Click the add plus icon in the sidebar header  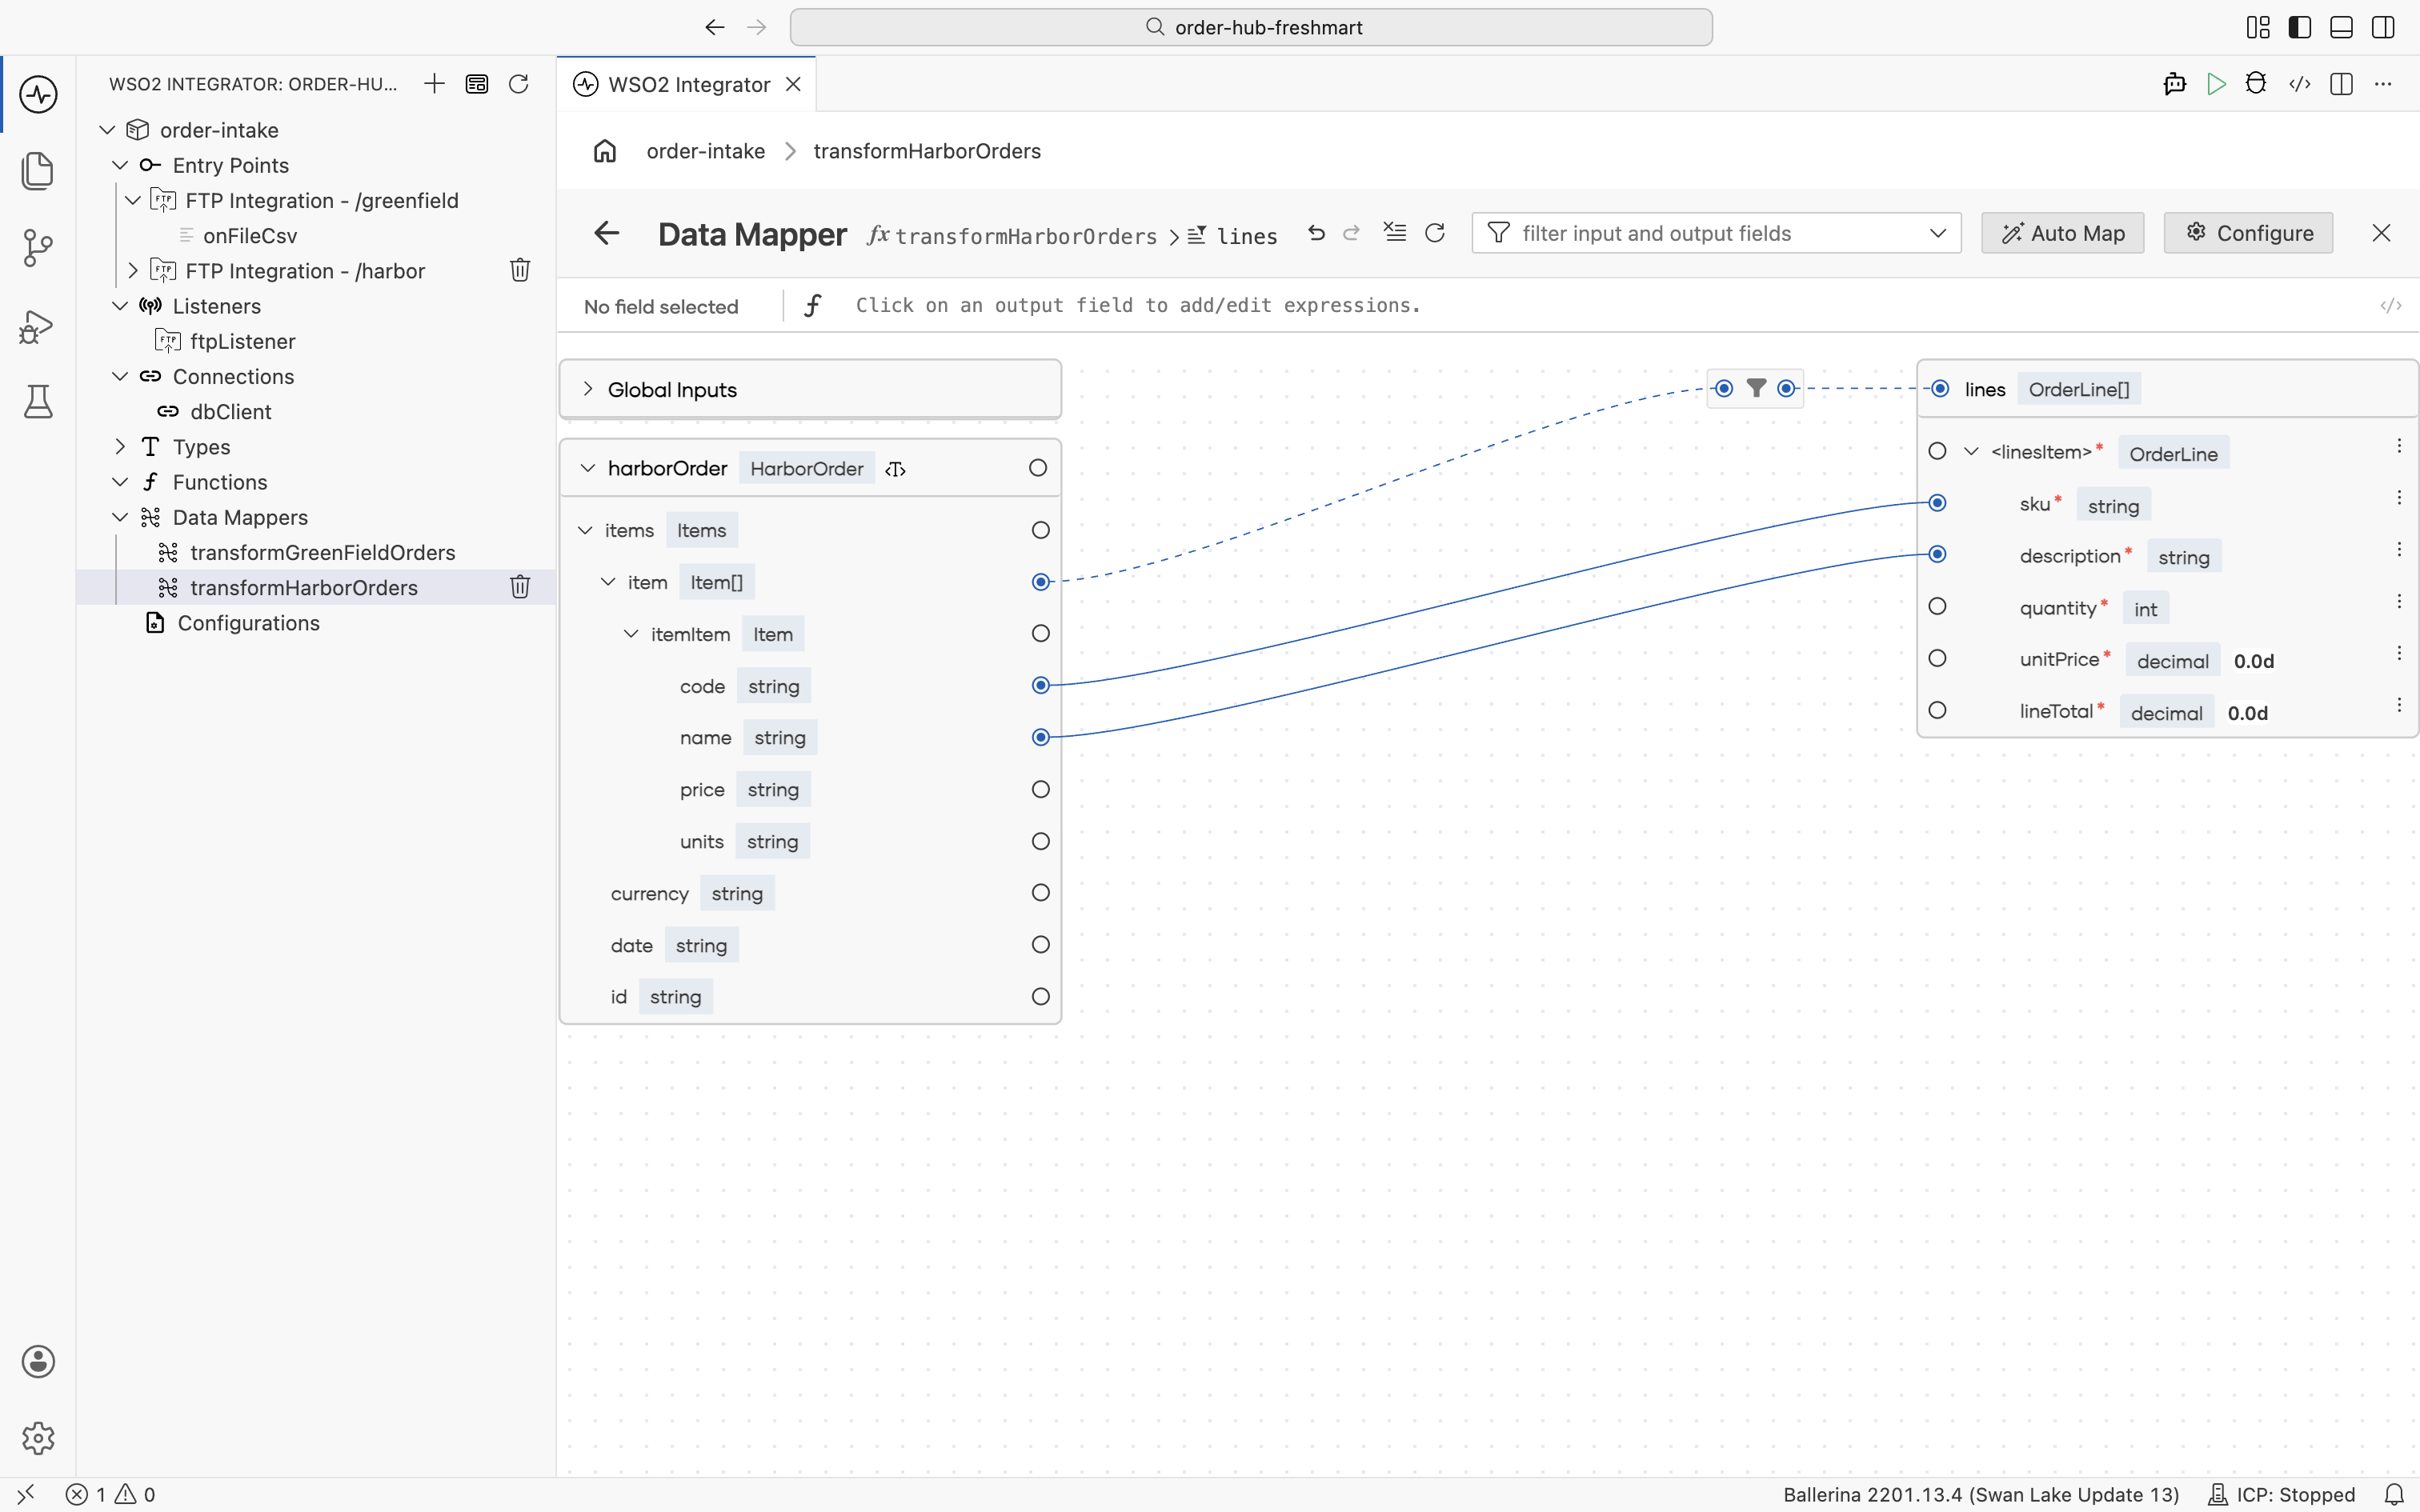[434, 84]
